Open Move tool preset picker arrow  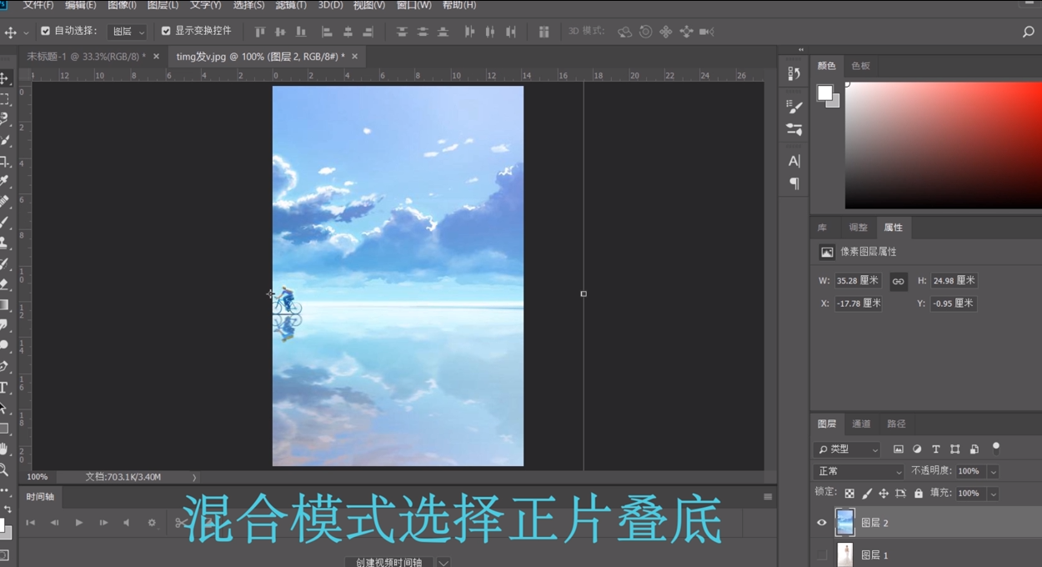coord(26,33)
